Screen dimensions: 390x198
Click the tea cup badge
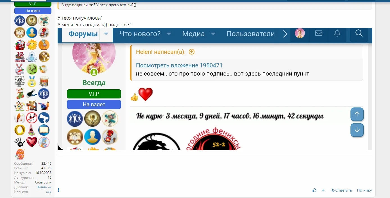click(44, 69)
